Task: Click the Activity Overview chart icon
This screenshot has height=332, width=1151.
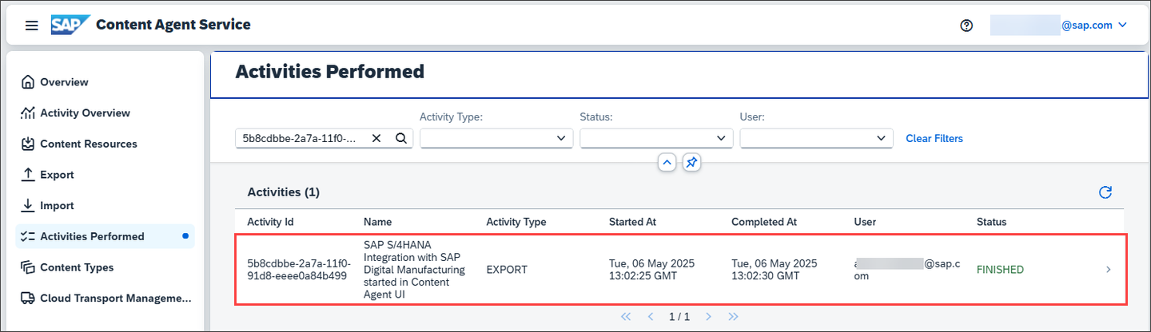Action: 28,113
